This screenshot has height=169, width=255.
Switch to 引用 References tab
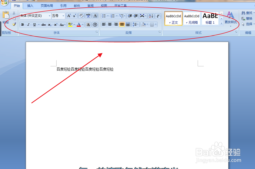pyautogui.click(x=63, y=6)
